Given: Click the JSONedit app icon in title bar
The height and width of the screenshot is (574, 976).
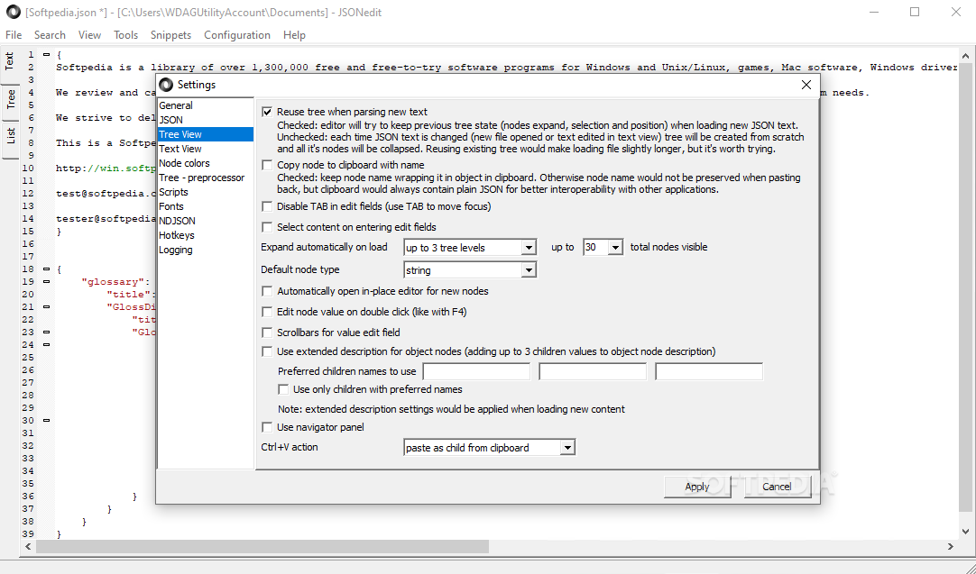Looking at the screenshot, I should pyautogui.click(x=13, y=12).
